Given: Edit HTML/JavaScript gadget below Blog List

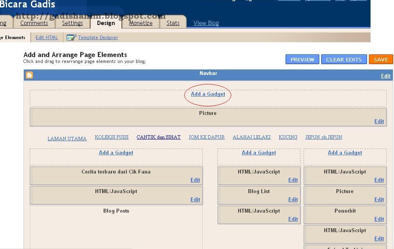Looking at the screenshot, I should pos(293,219).
